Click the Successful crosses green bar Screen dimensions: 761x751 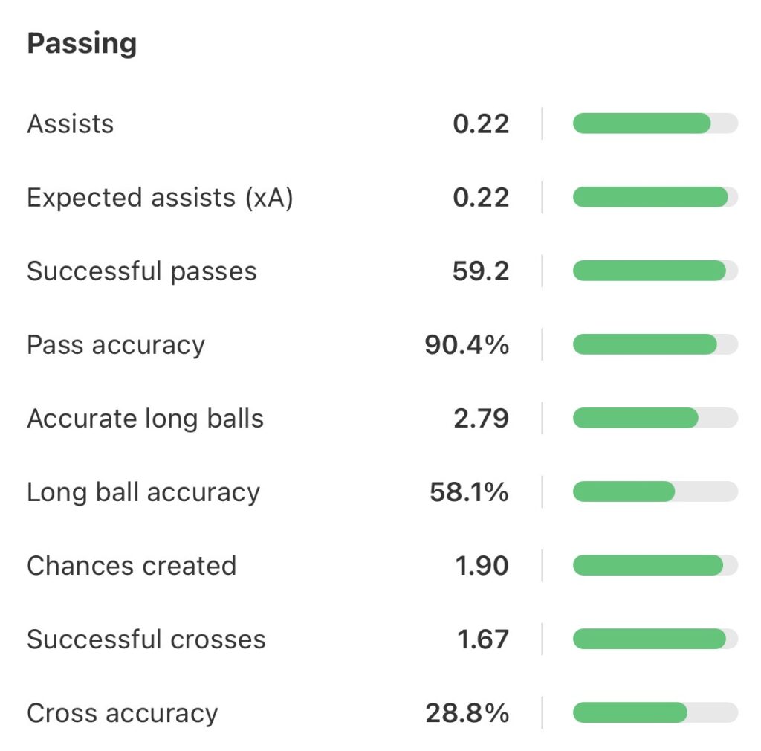[x=650, y=639]
